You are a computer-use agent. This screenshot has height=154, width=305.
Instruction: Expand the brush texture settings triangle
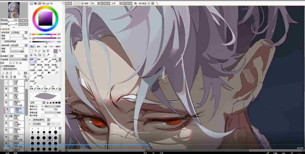tap(30, 124)
